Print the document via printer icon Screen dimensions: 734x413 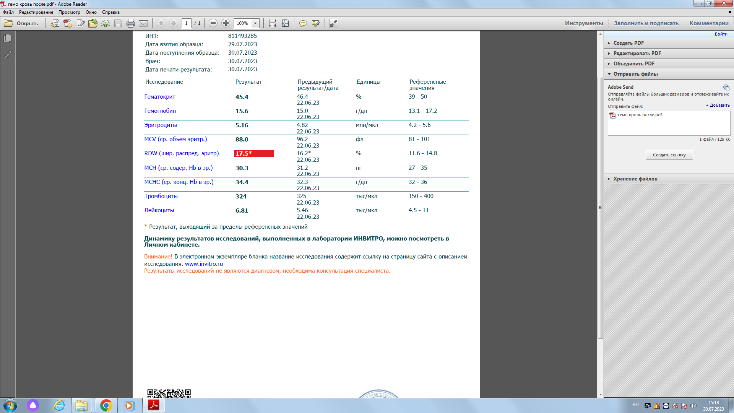click(x=131, y=23)
